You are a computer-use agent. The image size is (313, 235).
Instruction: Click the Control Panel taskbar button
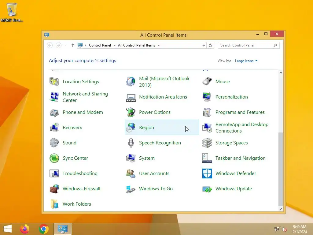click(x=62, y=229)
